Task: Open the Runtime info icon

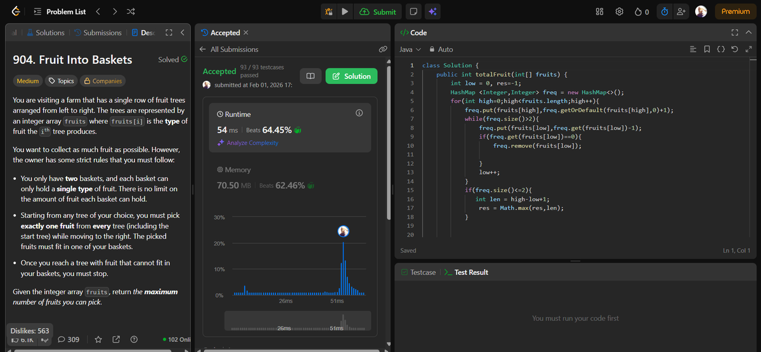Action: click(x=359, y=113)
